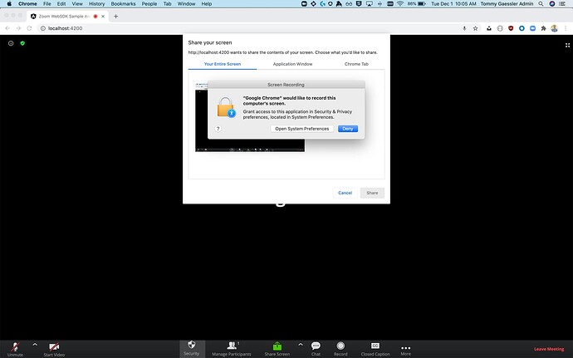Click the date and time in menu bar
This screenshot has height=358, width=573.
tap(453, 3)
